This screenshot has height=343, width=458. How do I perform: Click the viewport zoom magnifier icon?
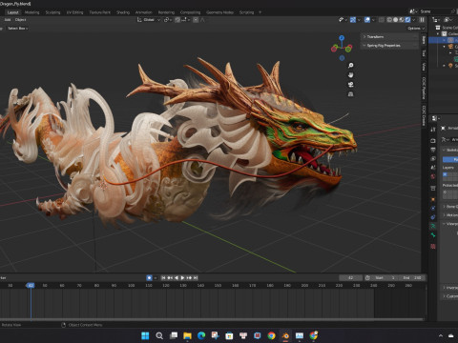click(350, 66)
